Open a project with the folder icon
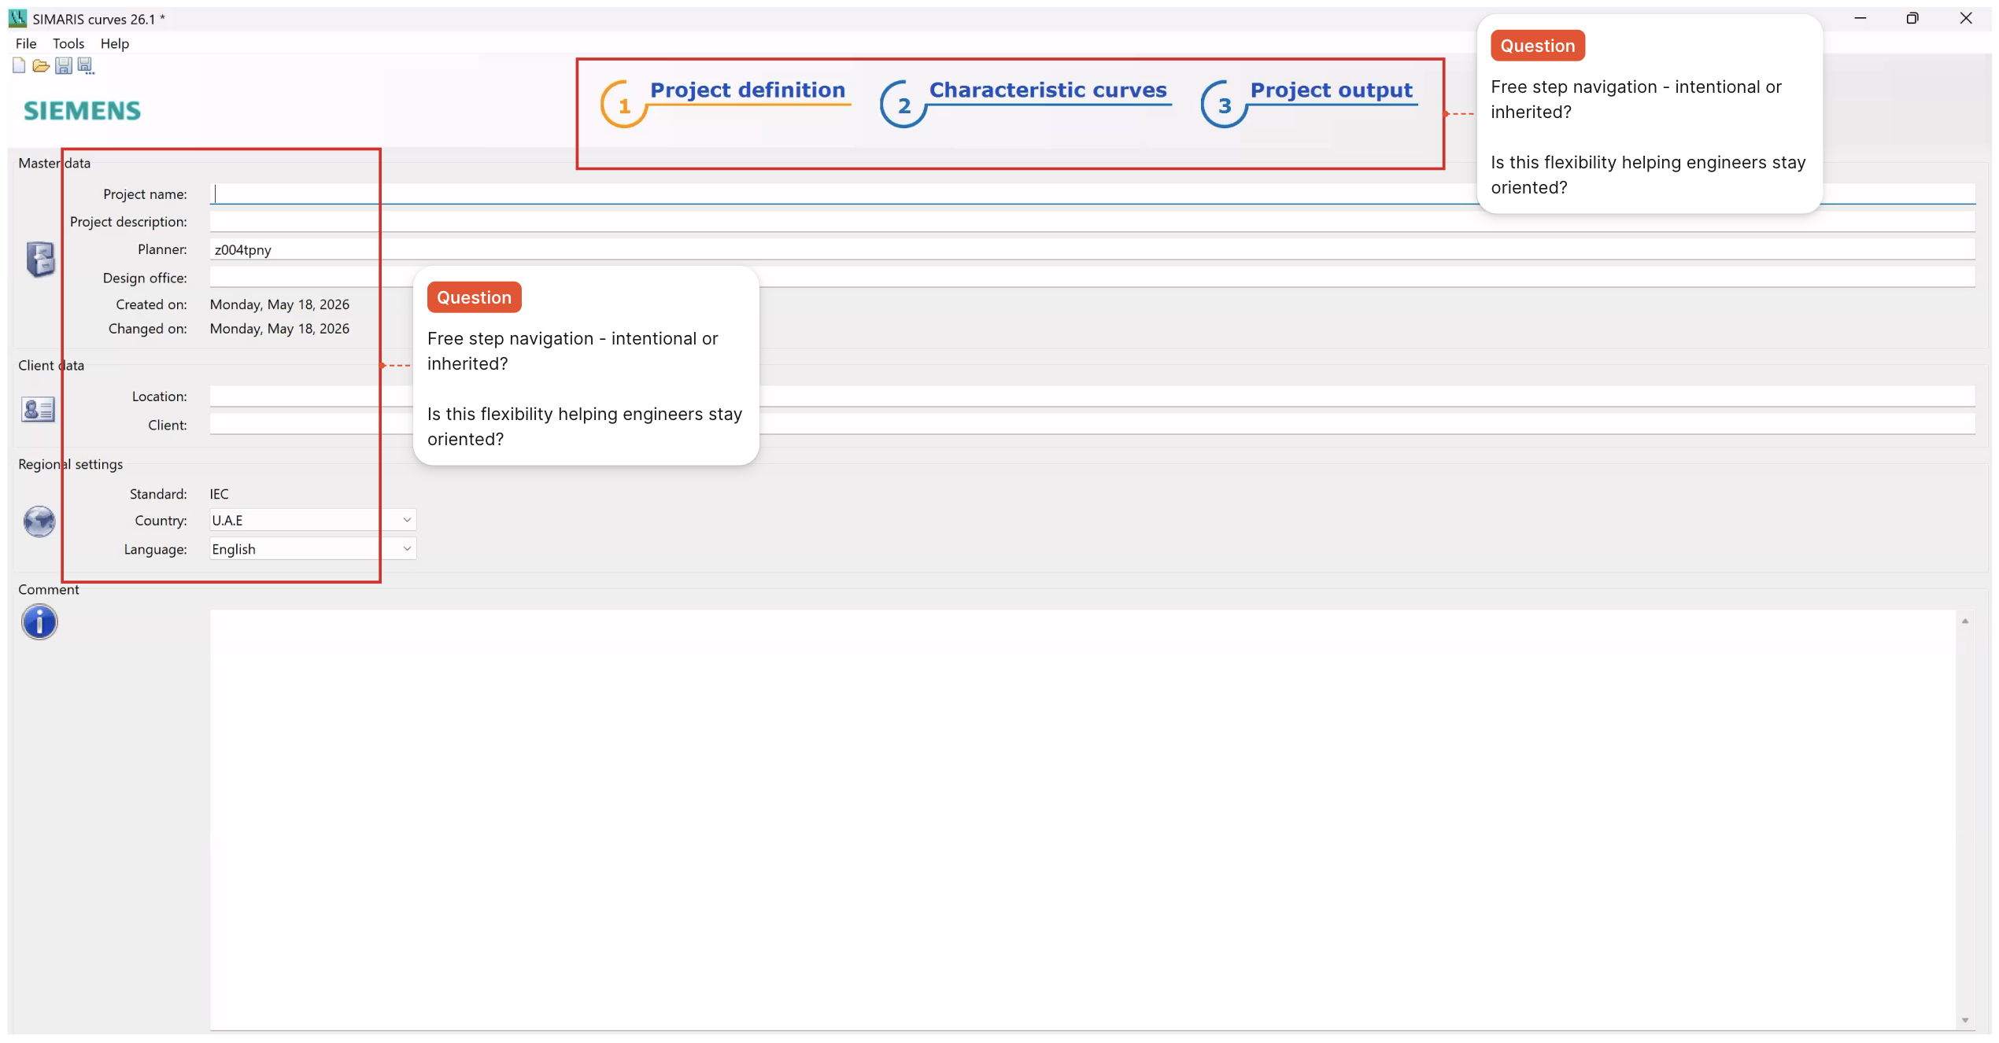This screenshot has height=1043, width=1999. (41, 66)
